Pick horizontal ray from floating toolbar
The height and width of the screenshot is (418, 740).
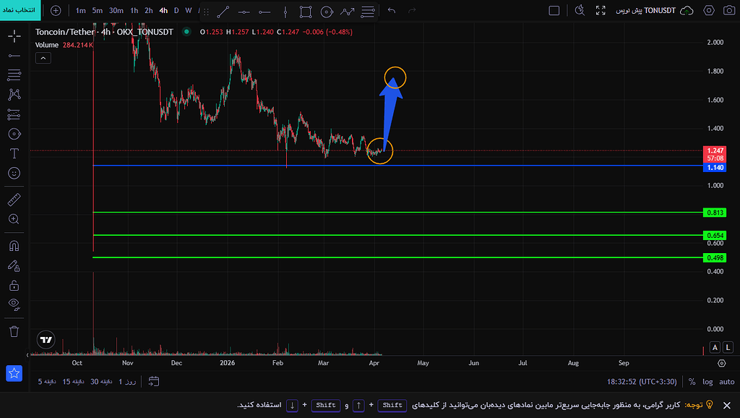pyautogui.click(x=264, y=12)
